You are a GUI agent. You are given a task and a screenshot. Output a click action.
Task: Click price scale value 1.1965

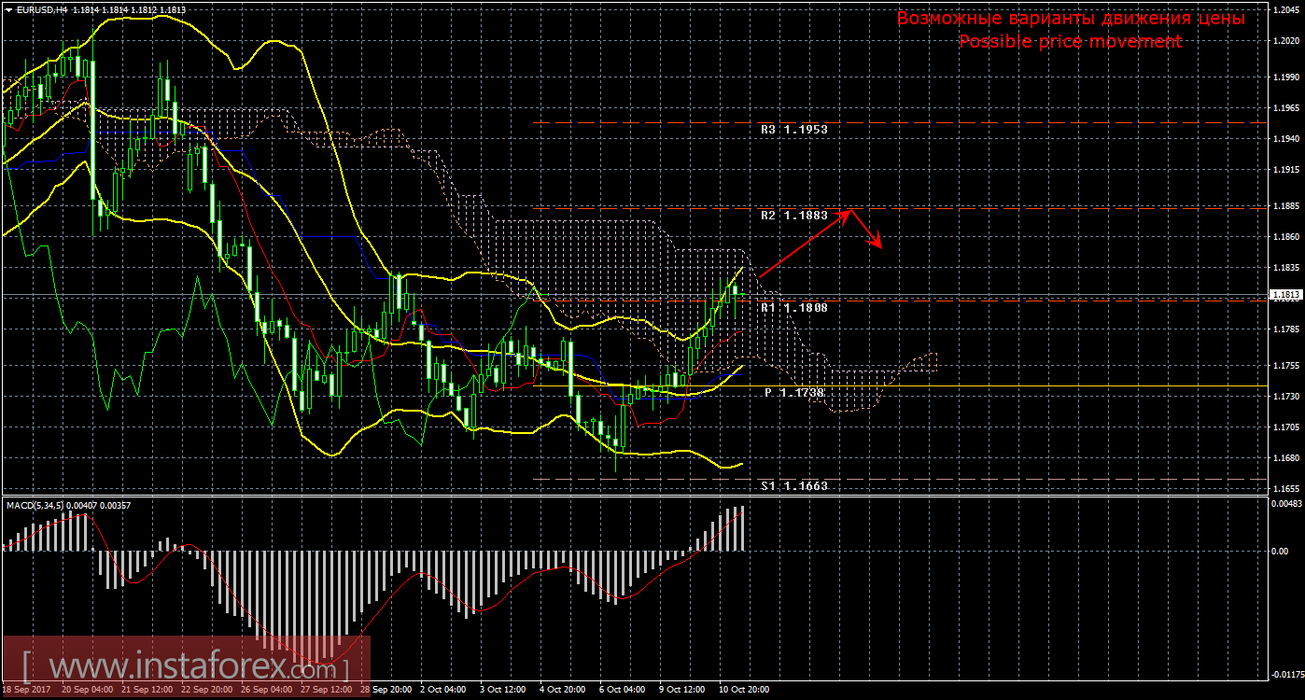tap(1286, 108)
